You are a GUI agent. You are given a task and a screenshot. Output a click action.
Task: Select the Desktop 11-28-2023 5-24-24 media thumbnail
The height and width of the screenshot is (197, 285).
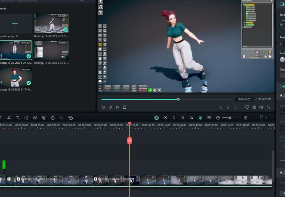click(51, 50)
